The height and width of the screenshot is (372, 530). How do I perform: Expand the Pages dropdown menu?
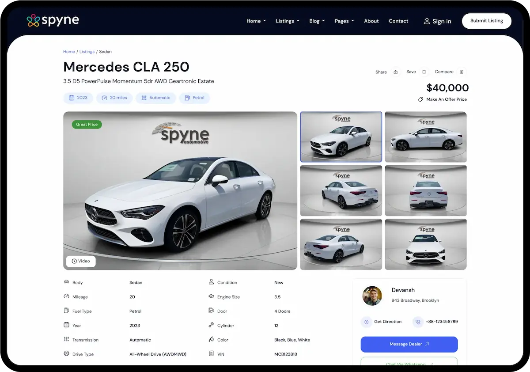[x=344, y=21]
